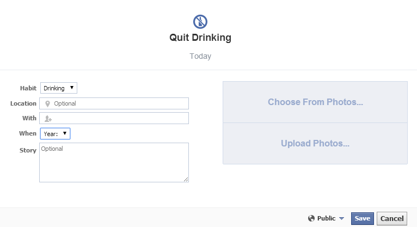
Task: Click the add-person icon in With field
Action: click(48, 119)
